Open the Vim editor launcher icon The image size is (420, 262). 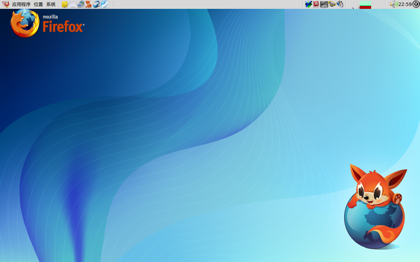coord(308,4)
